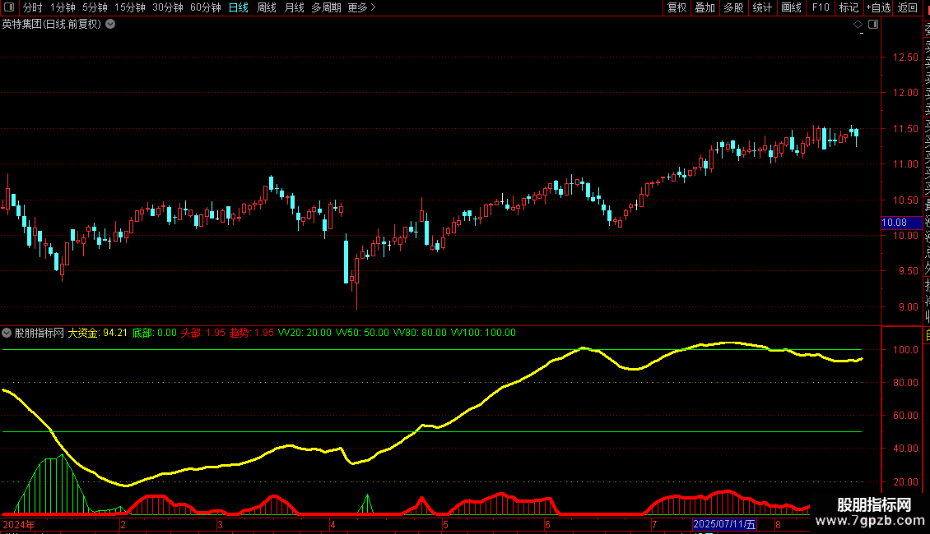Select the 5分钟 period
The width and height of the screenshot is (930, 534).
(x=95, y=7)
